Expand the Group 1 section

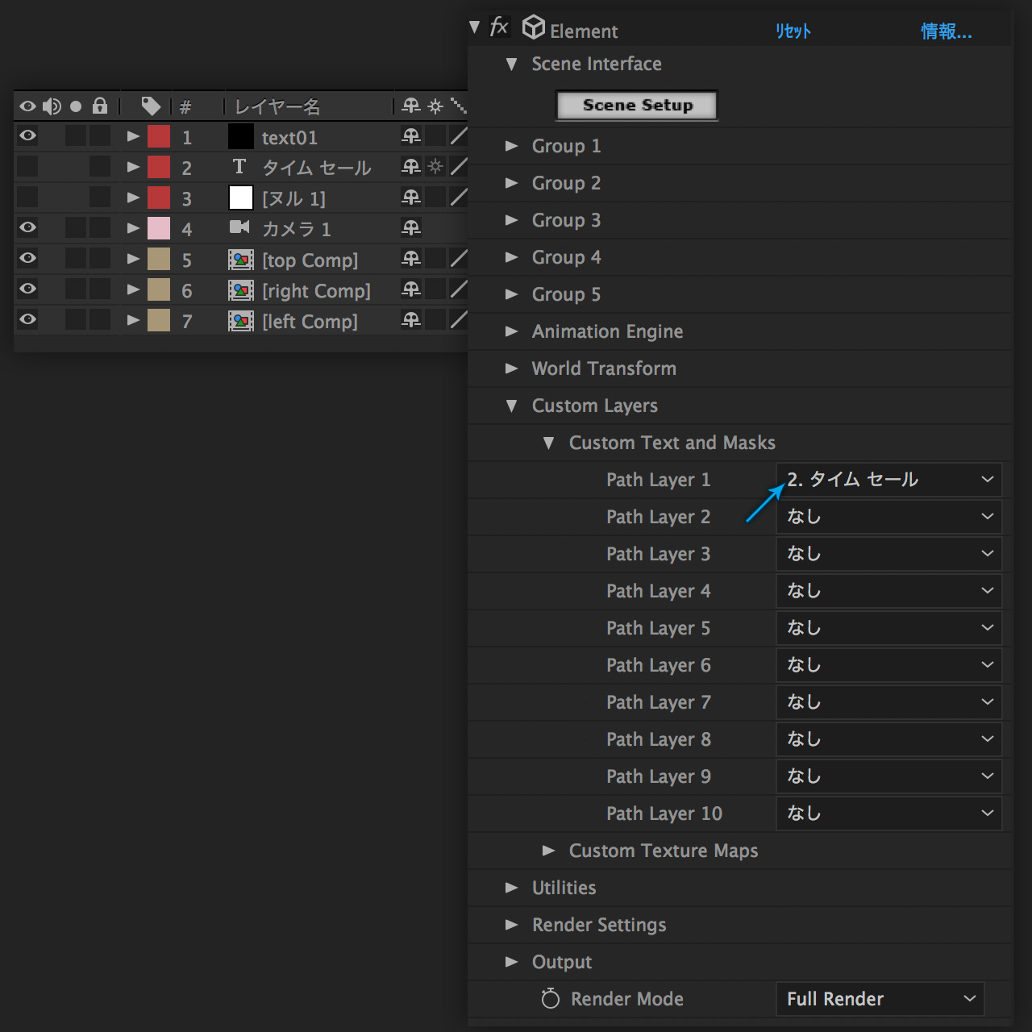[511, 146]
